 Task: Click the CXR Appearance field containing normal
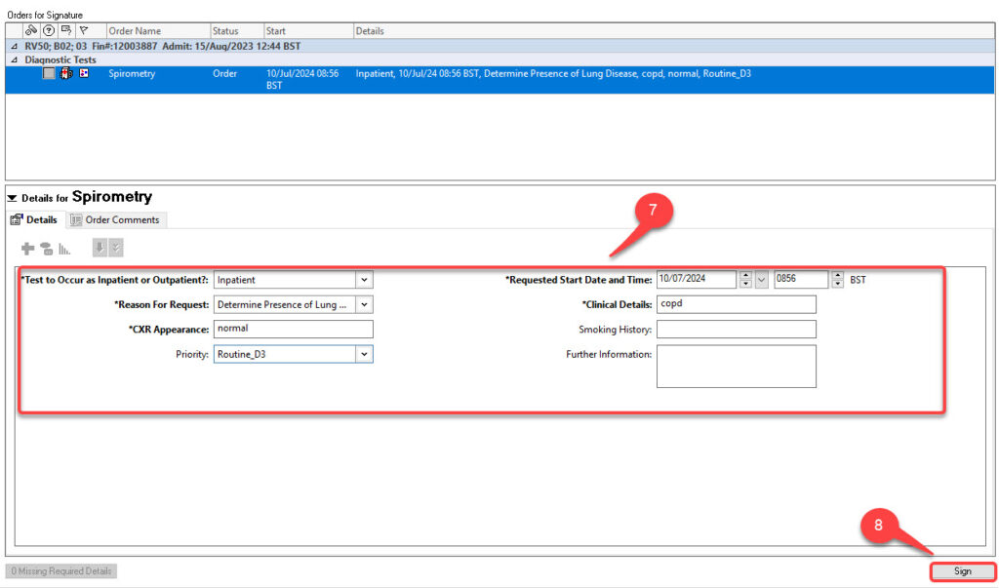pyautogui.click(x=293, y=330)
